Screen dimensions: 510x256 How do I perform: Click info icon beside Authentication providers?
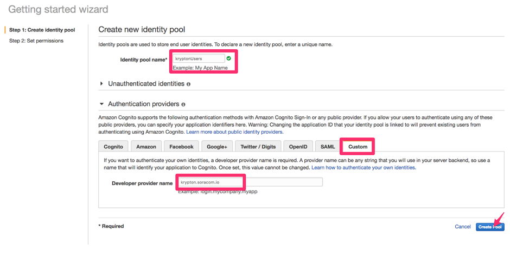(x=183, y=104)
